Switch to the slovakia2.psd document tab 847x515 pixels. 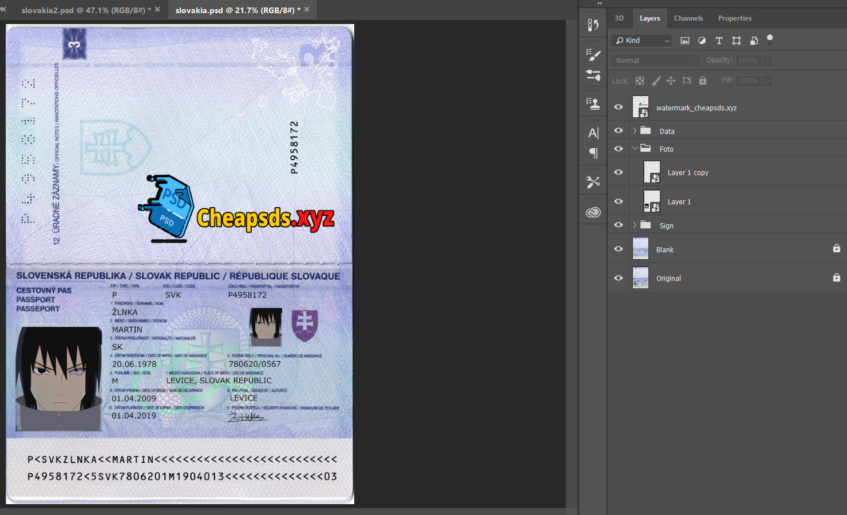pos(83,10)
